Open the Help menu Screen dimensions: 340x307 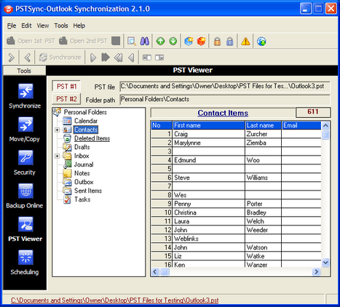pyautogui.click(x=79, y=25)
